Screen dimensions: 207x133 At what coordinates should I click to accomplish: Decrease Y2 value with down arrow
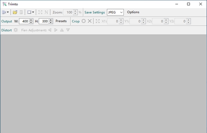[x=188, y=22]
